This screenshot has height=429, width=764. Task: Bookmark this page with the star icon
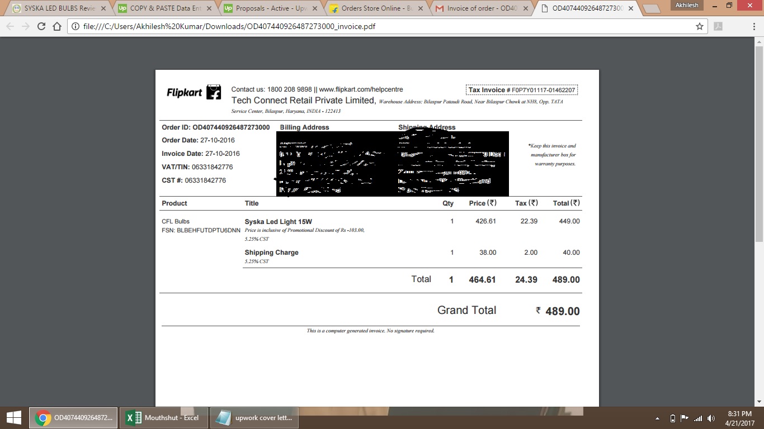(699, 26)
